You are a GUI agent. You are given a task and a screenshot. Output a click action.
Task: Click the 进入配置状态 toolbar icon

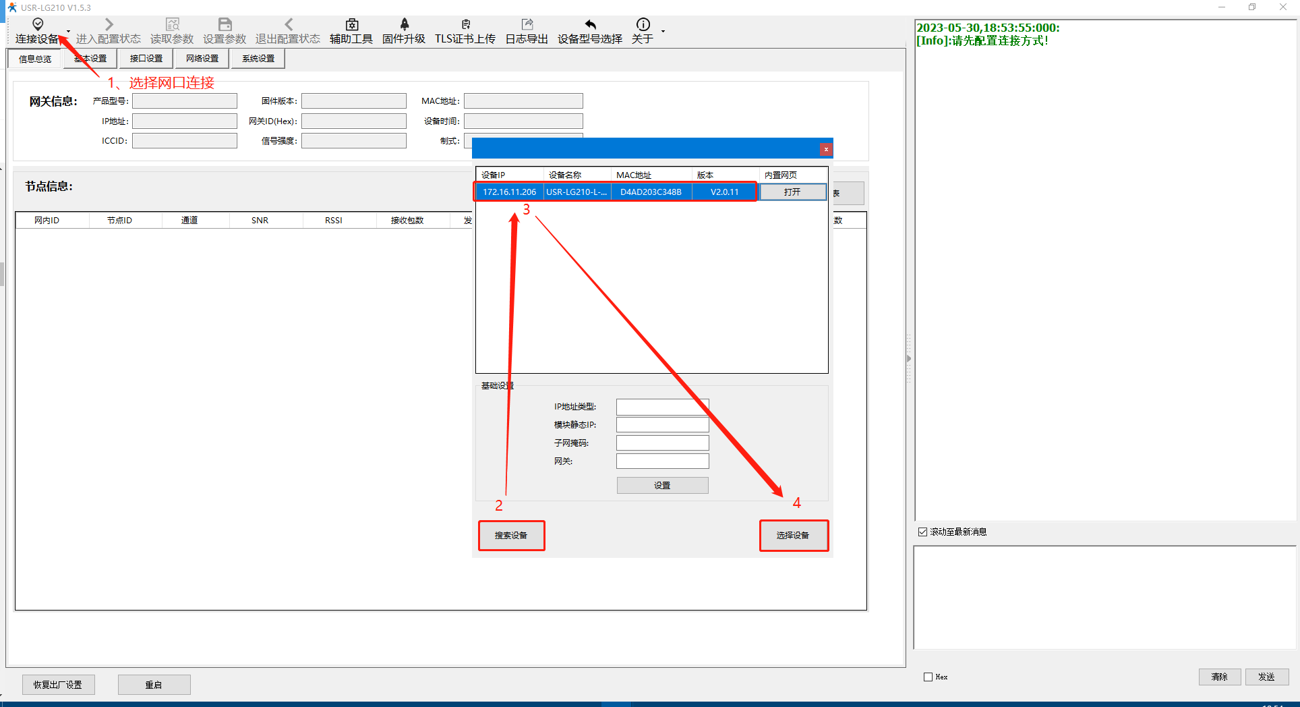click(x=109, y=24)
